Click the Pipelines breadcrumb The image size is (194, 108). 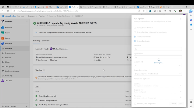pos(42,16)
